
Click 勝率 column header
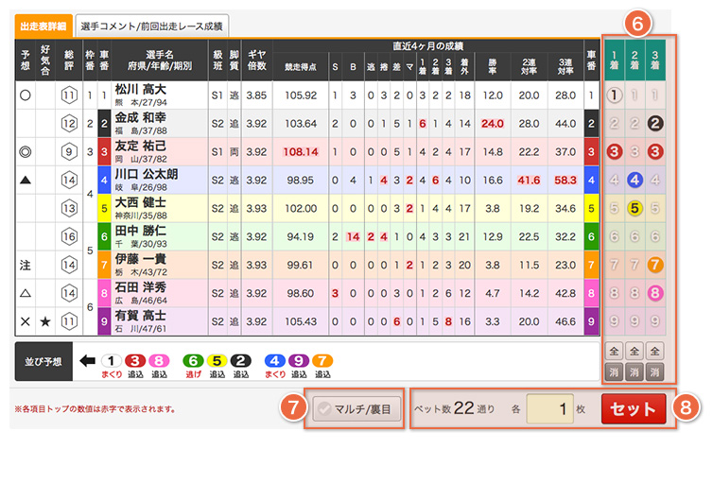[493, 67]
